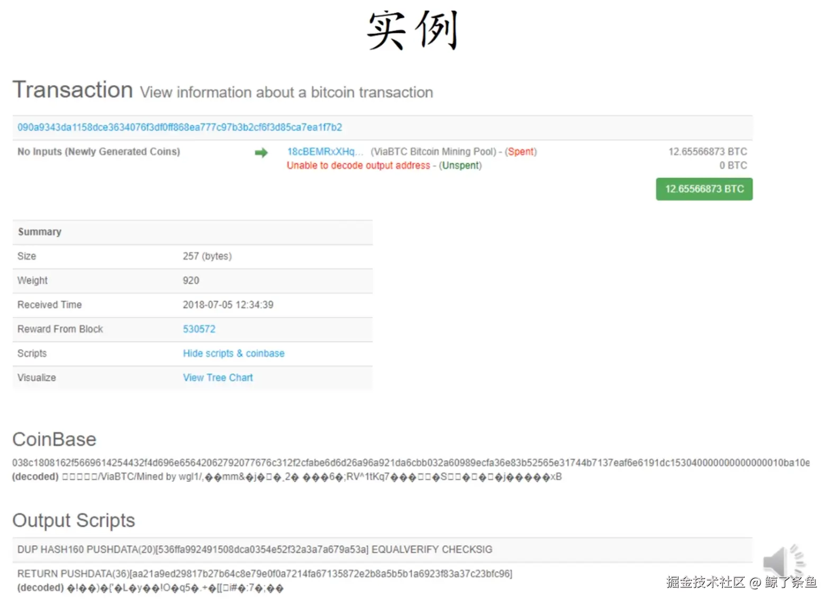Open the transaction hash link 090a9343da...
The image size is (833, 605).
[179, 127]
